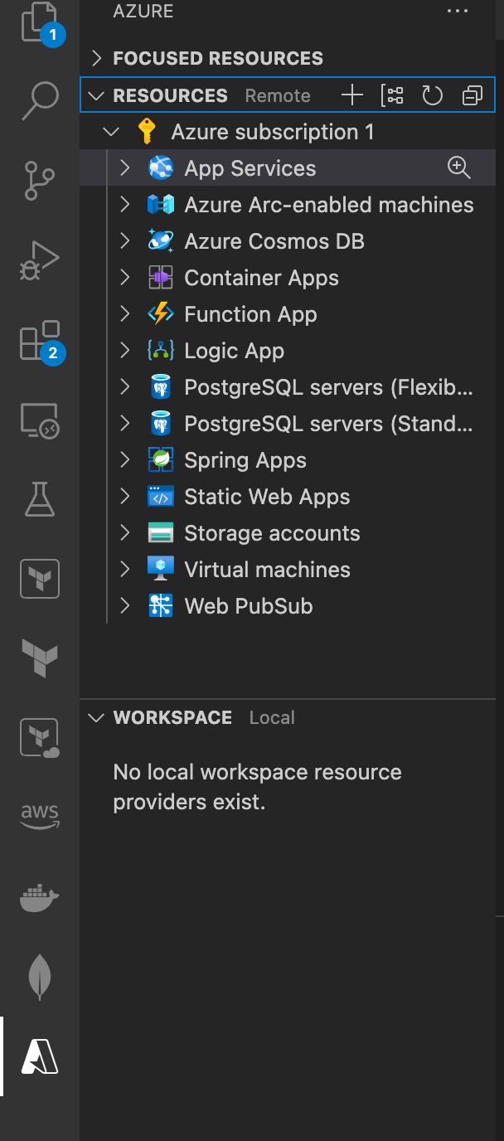Click the Azure Arc-enabled machines label
Screen dimensions: 504x1141
click(329, 205)
